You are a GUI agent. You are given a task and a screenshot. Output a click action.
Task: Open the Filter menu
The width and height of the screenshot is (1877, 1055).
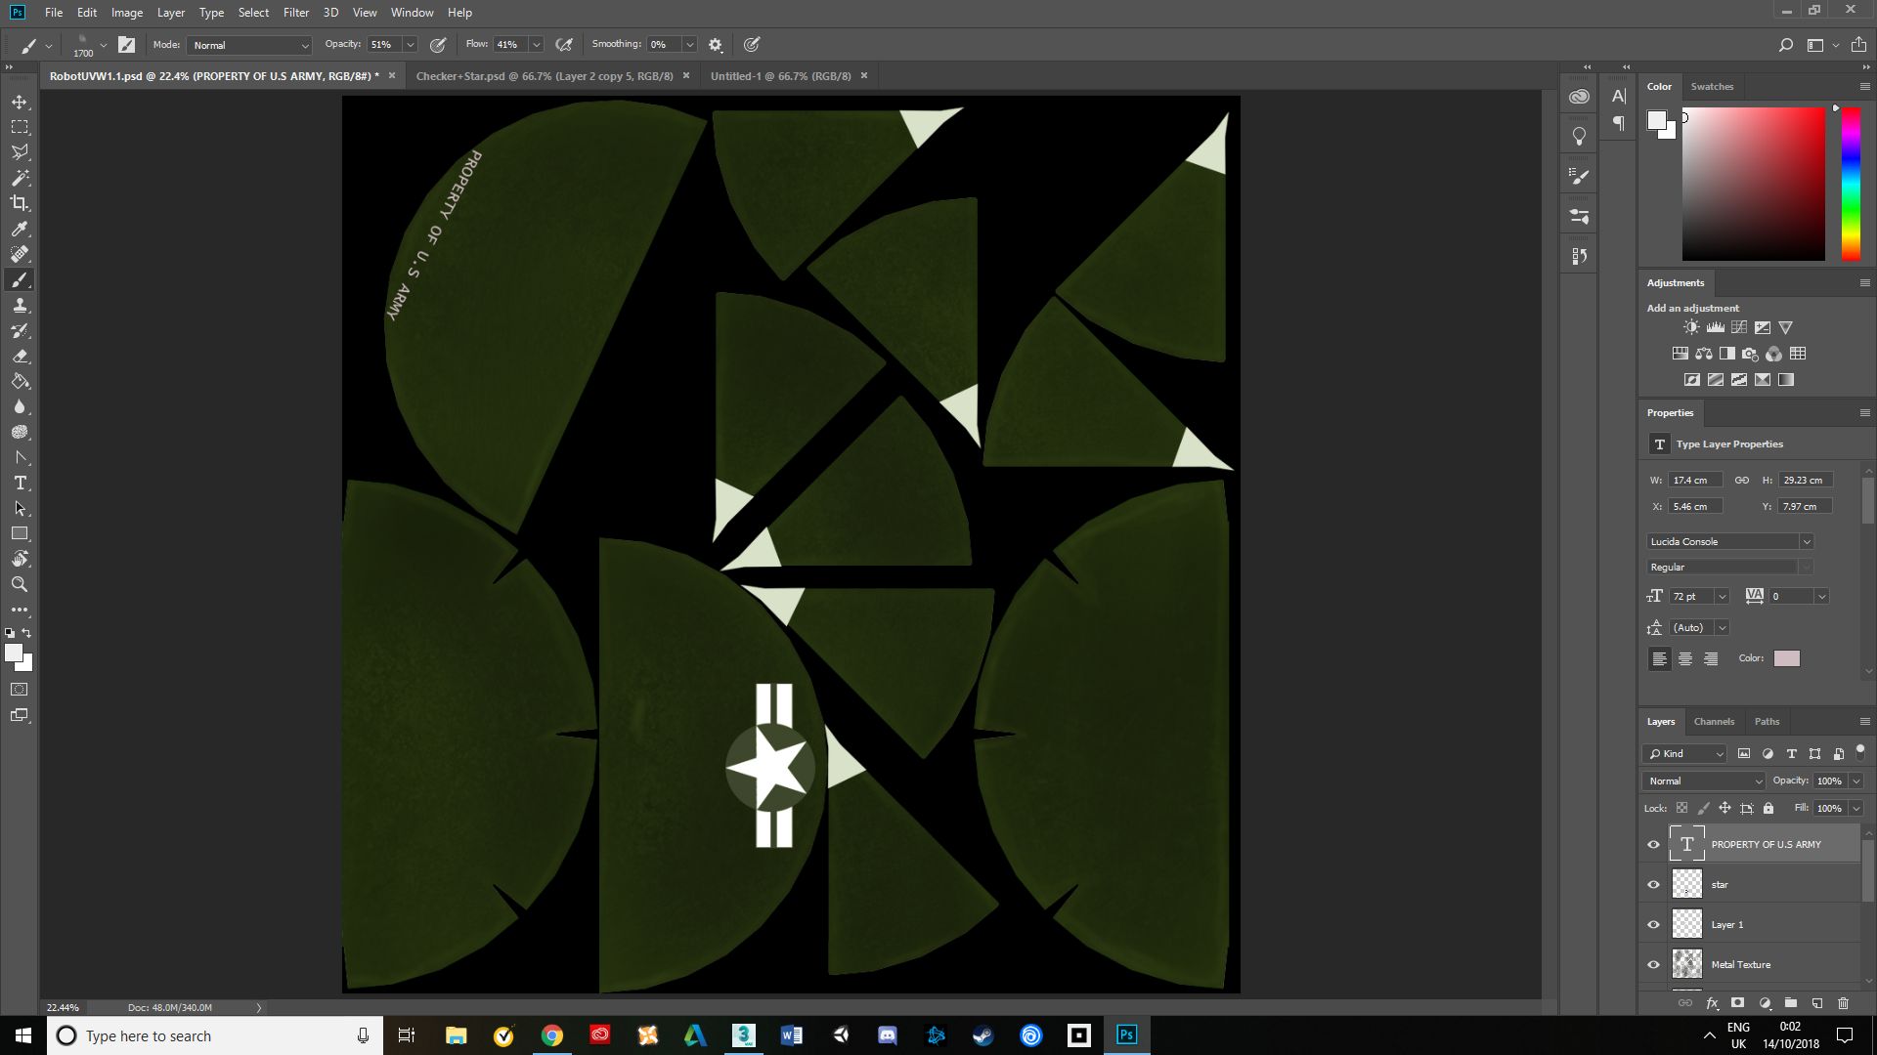296,13
